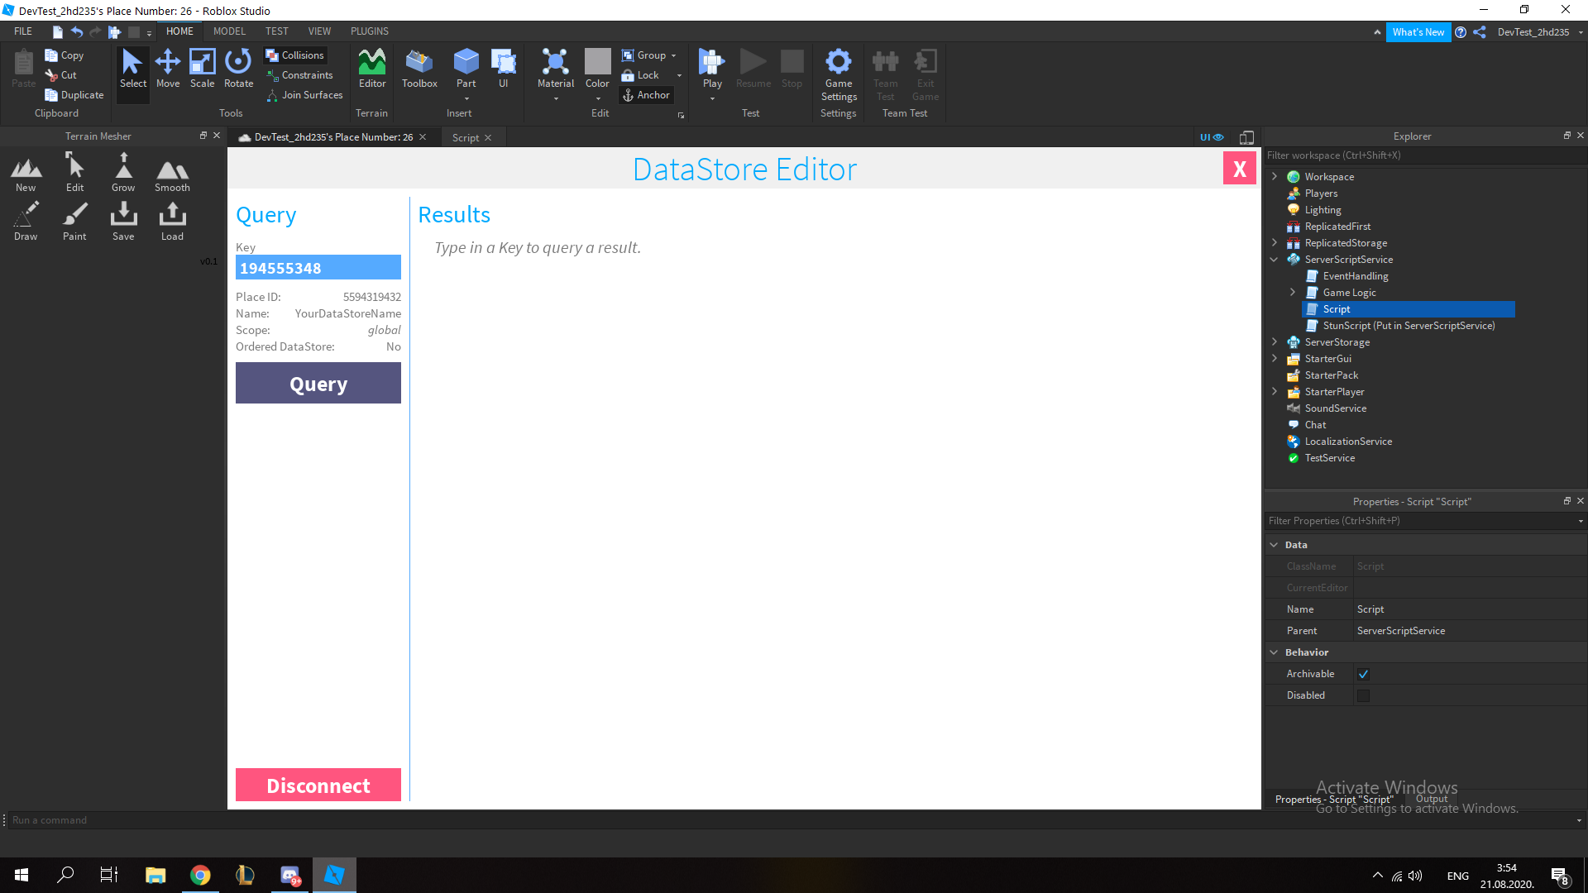The image size is (1588, 893).
Task: Start a Play test session
Action: [x=710, y=72]
